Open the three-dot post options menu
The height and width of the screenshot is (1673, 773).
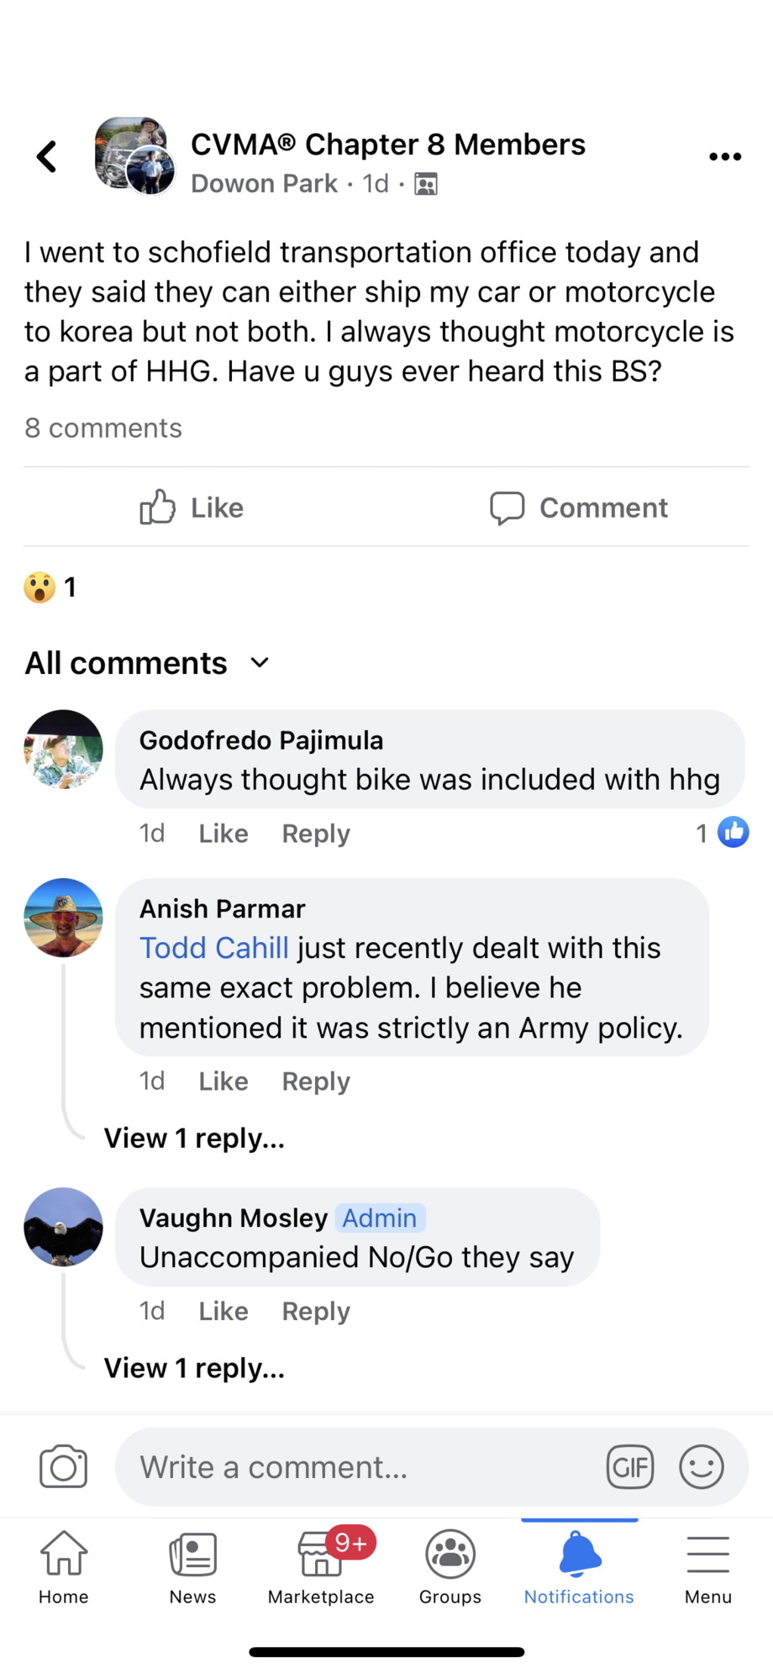pos(724,157)
